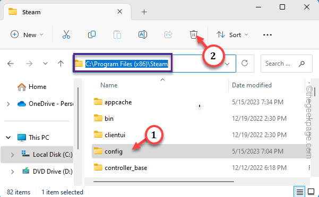Image resolution: width=319 pixels, height=197 pixels.
Task: Click the Share icon in toolbar
Action: click(168, 35)
